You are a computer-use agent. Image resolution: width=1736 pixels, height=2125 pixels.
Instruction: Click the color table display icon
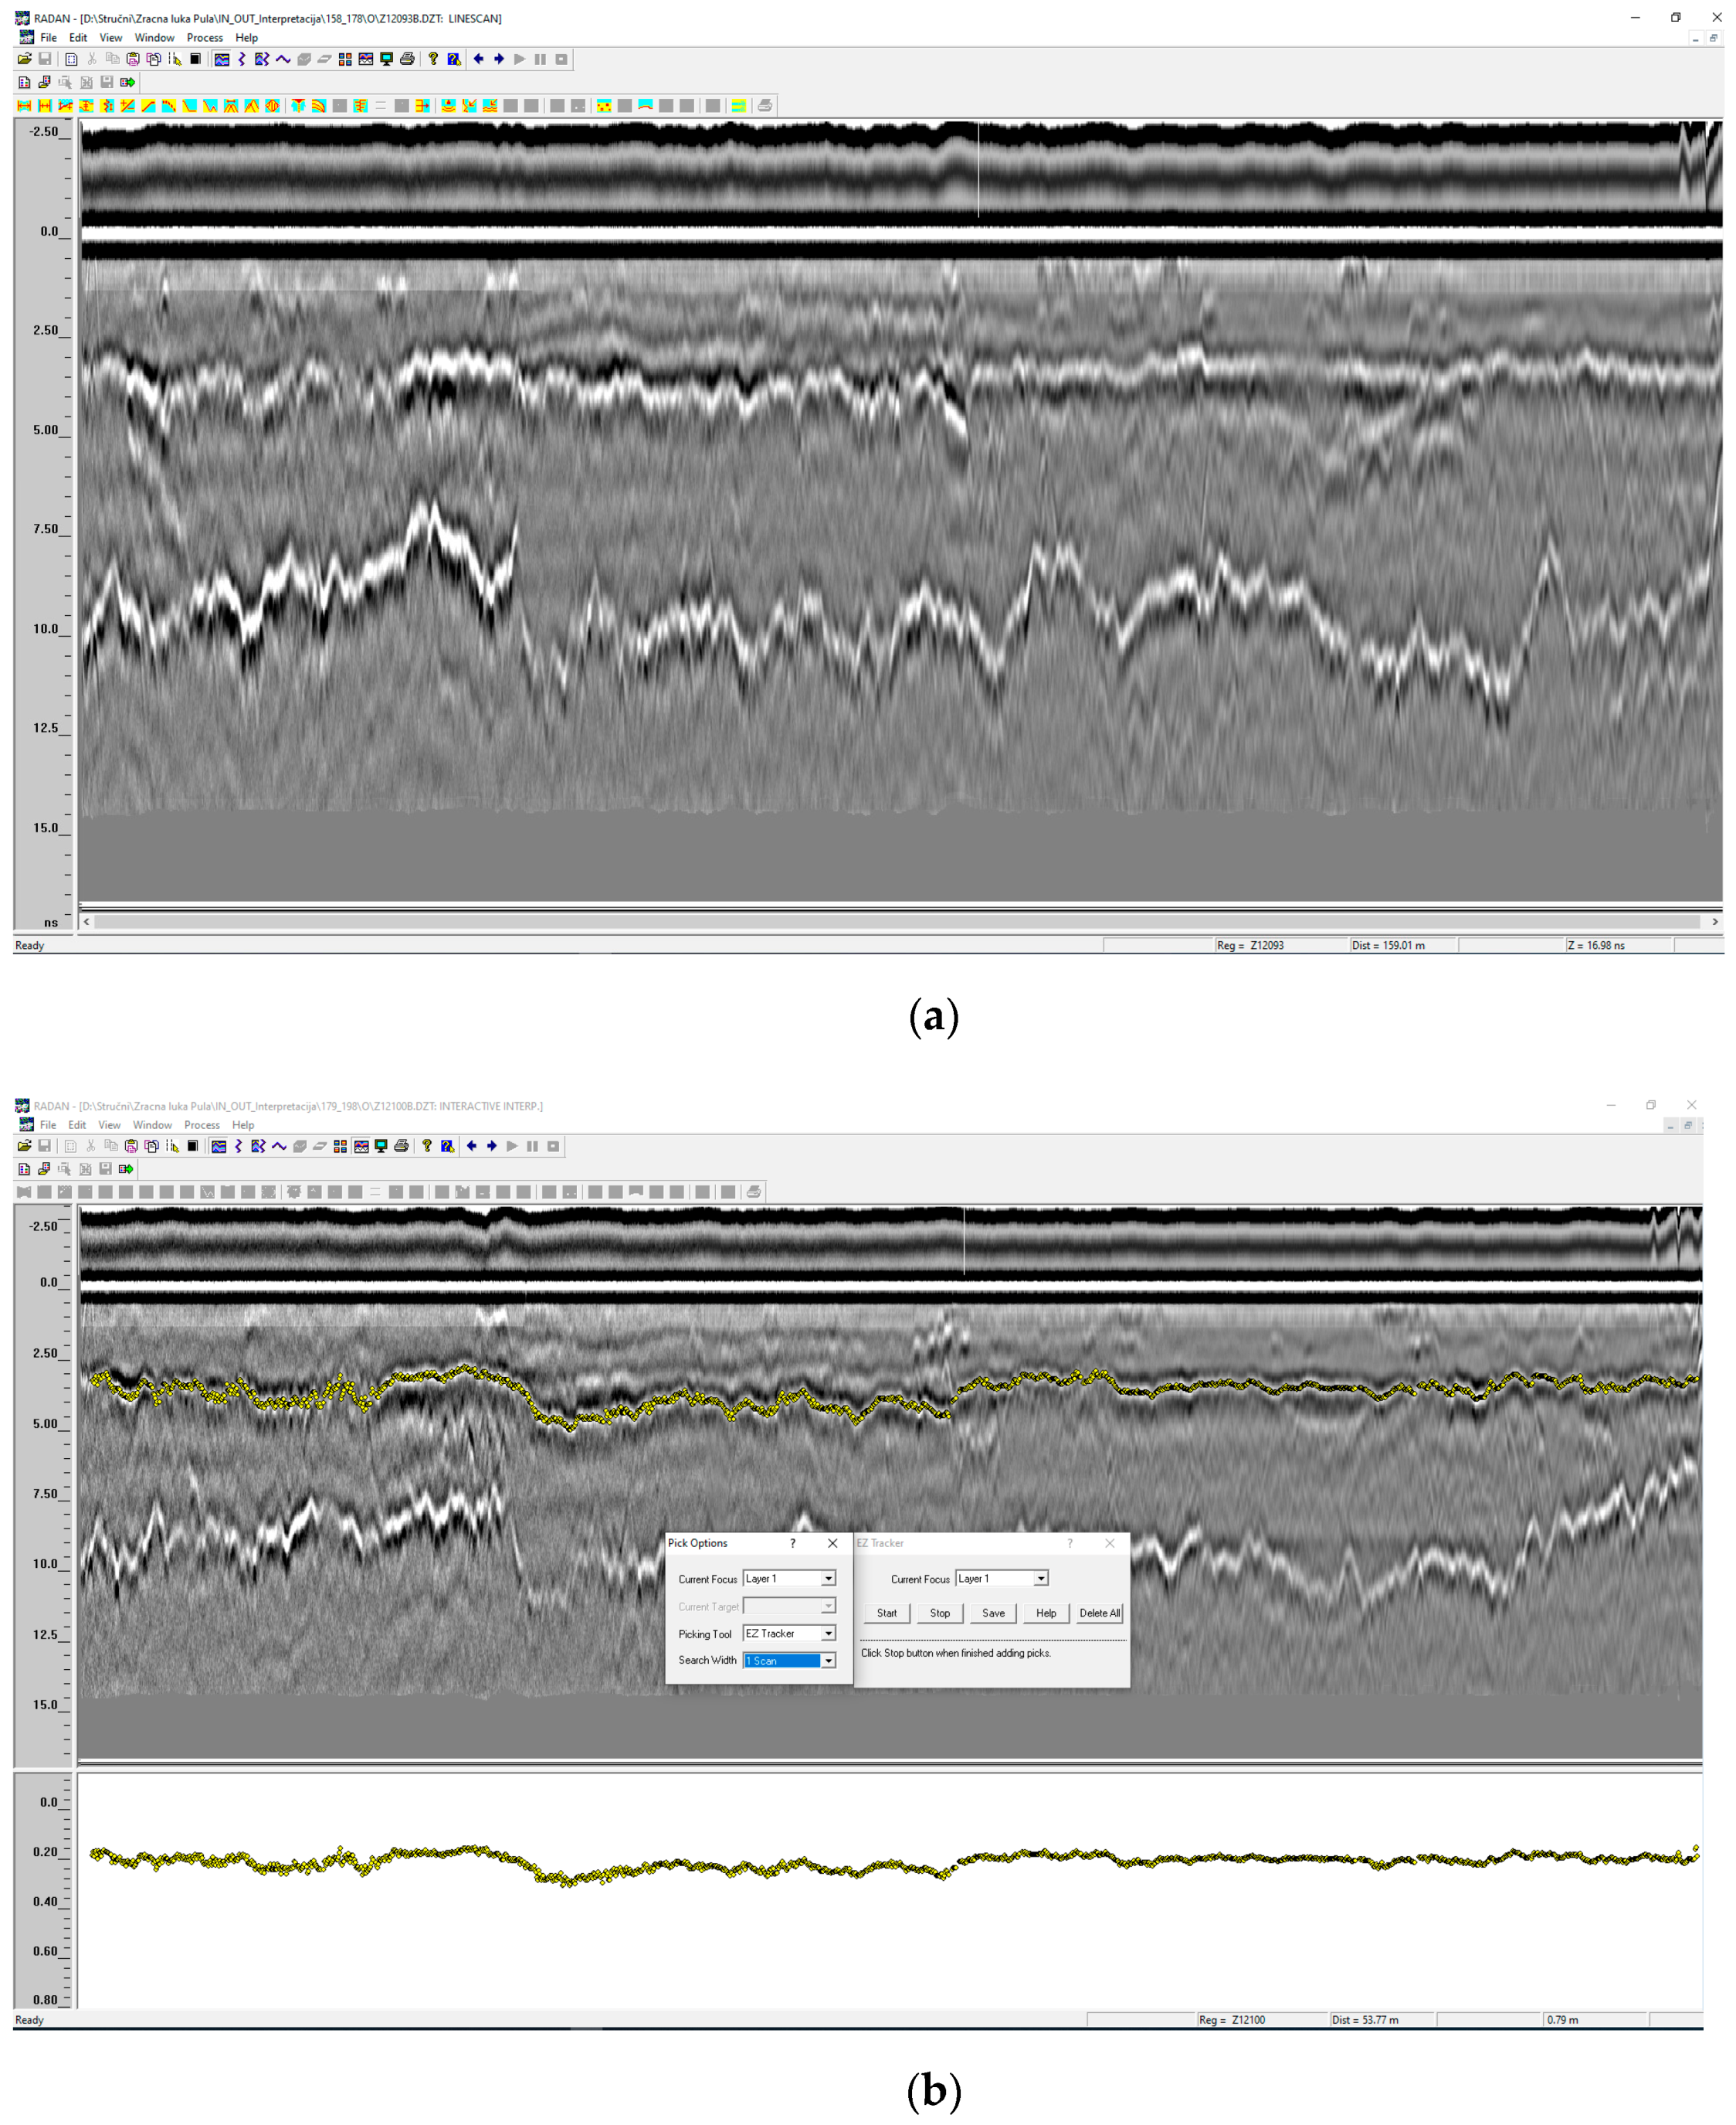(344, 59)
